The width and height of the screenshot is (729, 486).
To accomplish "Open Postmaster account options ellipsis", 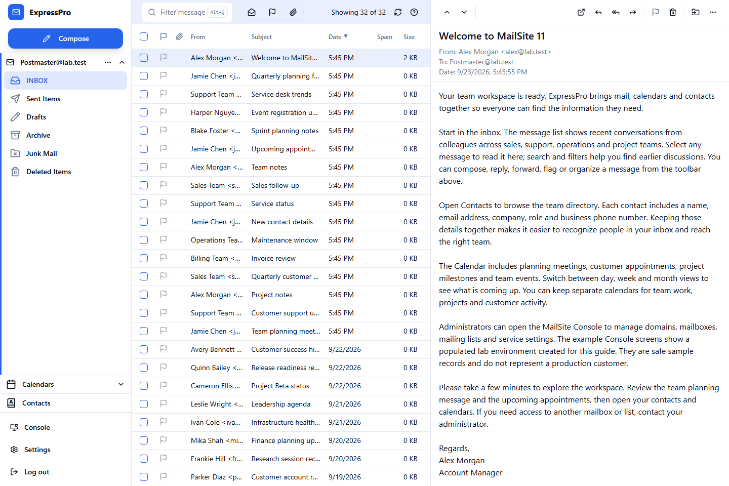I will tap(108, 62).
